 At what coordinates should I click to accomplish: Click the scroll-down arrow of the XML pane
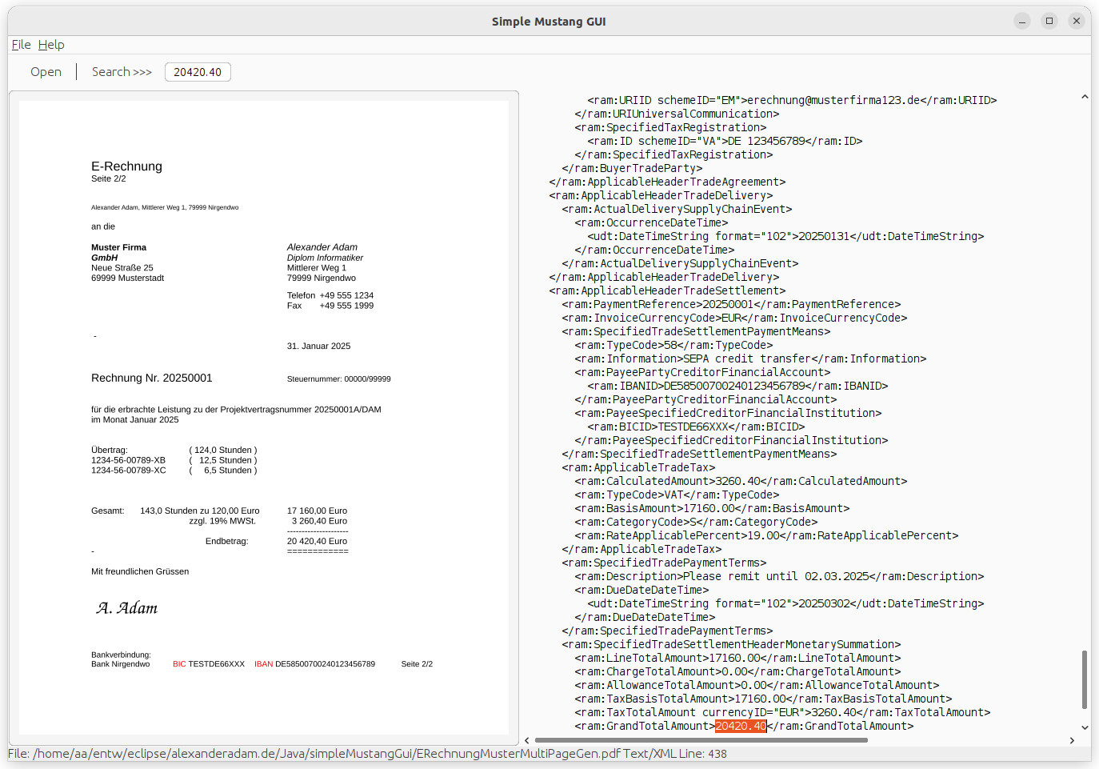click(1085, 728)
